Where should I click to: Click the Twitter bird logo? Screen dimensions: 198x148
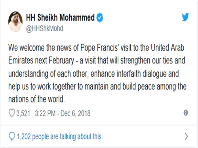coord(185,17)
